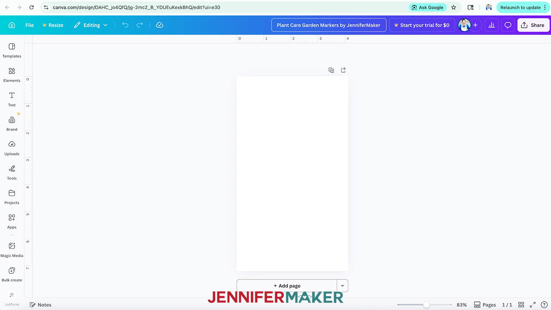551x310 pixels.
Task: Go to Canva home
Action: pos(12,25)
